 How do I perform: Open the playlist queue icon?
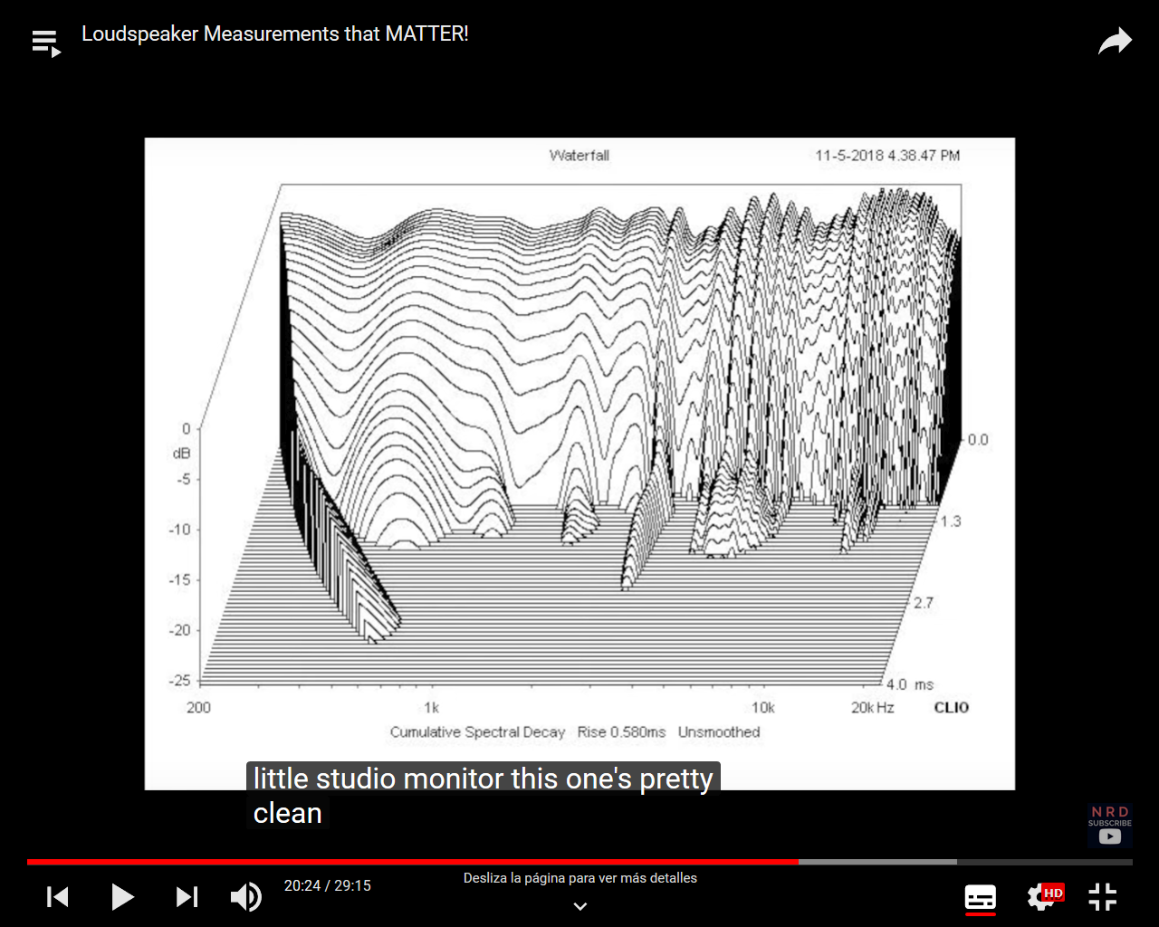pyautogui.click(x=45, y=43)
